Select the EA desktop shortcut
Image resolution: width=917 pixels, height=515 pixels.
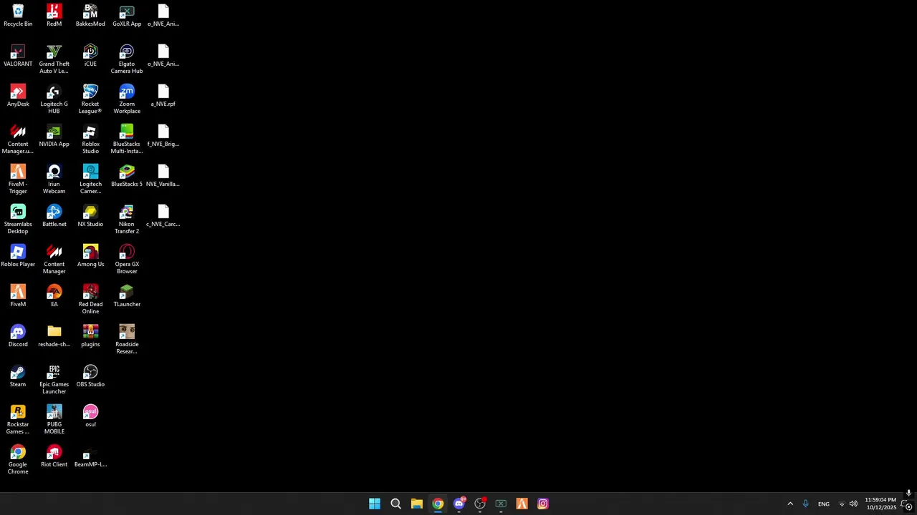(54, 296)
